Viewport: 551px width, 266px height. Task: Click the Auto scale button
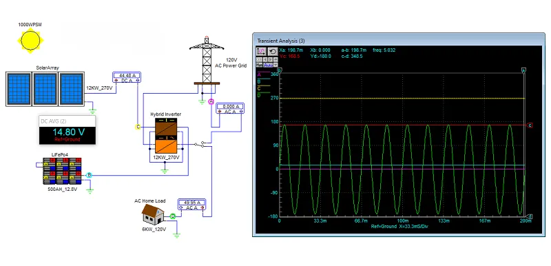(x=268, y=65)
